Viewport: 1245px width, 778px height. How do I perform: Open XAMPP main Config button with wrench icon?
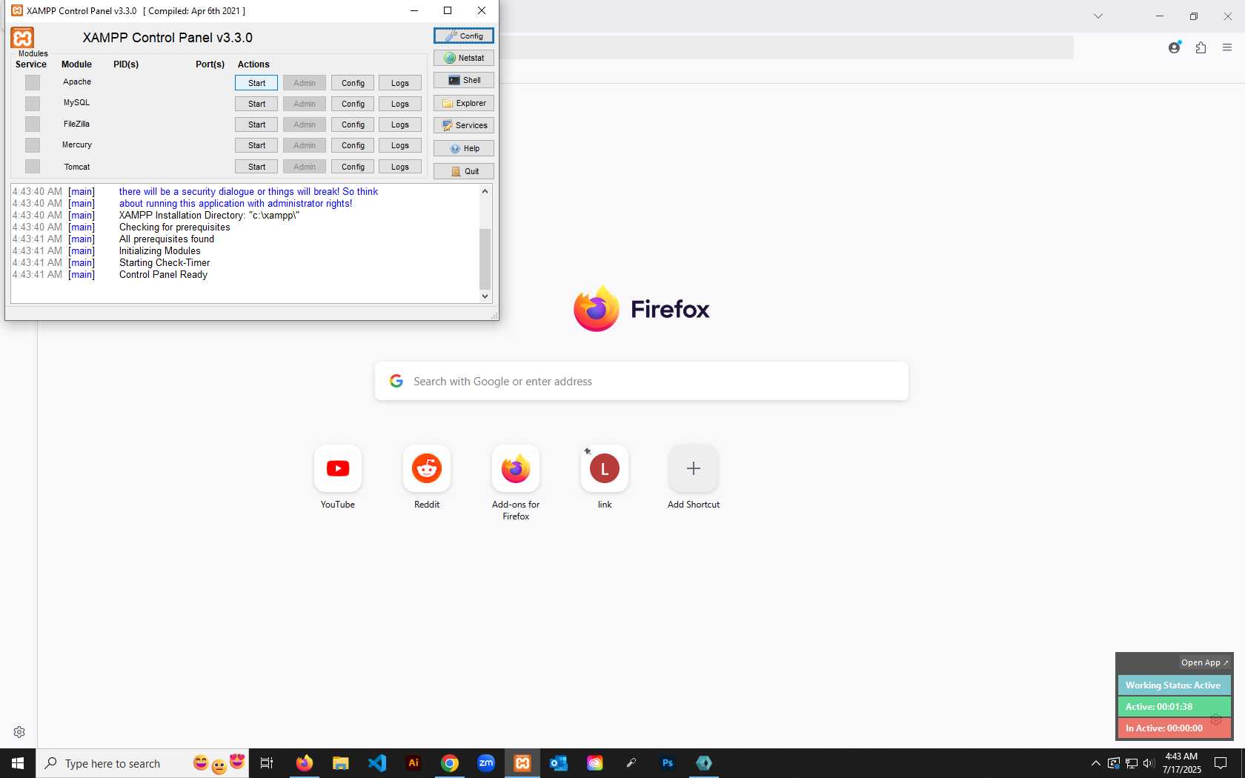coord(464,36)
